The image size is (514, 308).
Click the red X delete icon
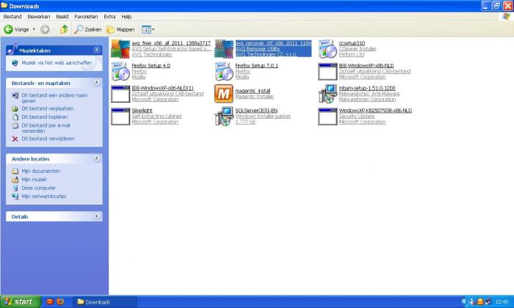coord(15,139)
